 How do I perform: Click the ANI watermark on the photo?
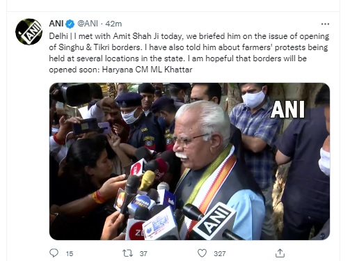coord(287,110)
